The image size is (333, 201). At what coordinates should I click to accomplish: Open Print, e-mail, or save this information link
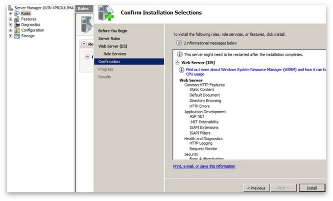[204, 166]
